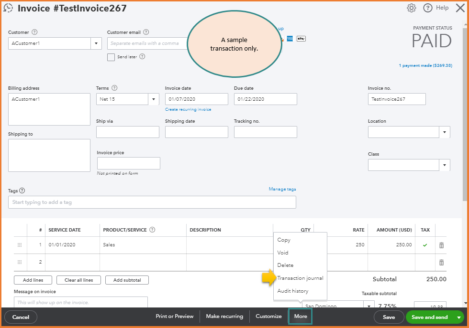469x328 pixels.
Task: Click the Sales product cell on line 1
Action: click(143, 245)
